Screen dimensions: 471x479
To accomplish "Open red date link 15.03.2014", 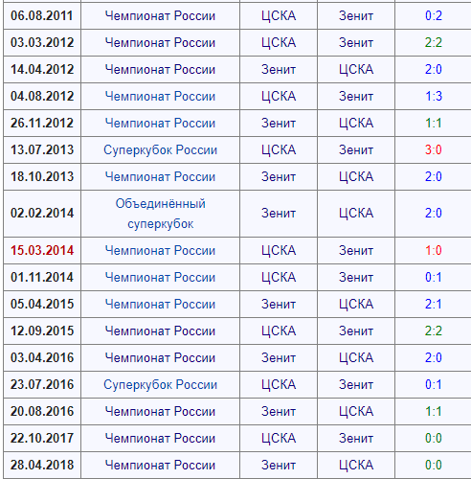I will tap(42, 250).
